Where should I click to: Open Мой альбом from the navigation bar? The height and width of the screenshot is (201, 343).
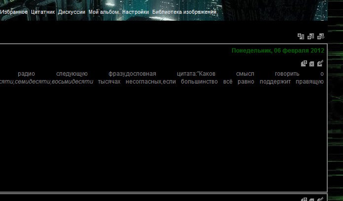pyautogui.click(x=103, y=11)
